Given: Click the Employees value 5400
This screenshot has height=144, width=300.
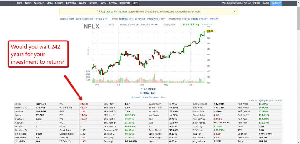Looking at the screenshot, I should pos(39,134).
